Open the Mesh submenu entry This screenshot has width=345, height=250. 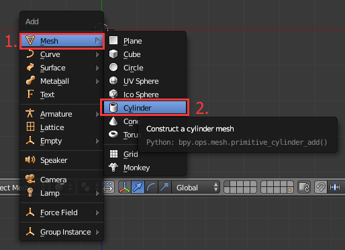pyautogui.click(x=62, y=41)
